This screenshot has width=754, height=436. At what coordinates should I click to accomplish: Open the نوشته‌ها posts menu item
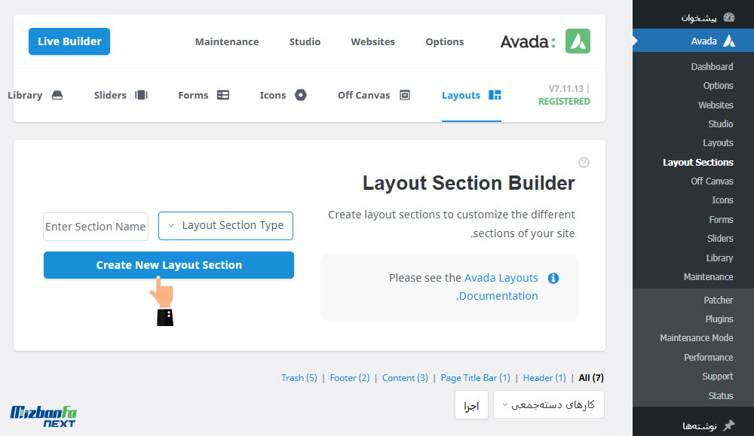click(693, 425)
